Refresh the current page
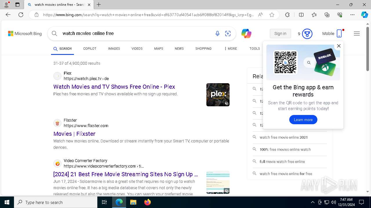 21,15
